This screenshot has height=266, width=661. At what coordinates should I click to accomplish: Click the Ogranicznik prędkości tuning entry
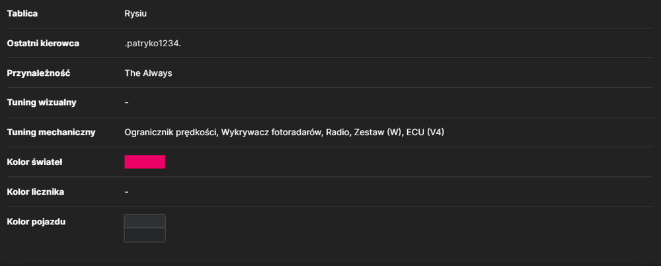pos(171,133)
